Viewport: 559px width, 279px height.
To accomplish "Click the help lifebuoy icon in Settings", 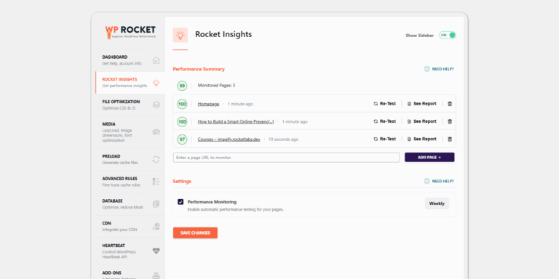I will 427,181.
